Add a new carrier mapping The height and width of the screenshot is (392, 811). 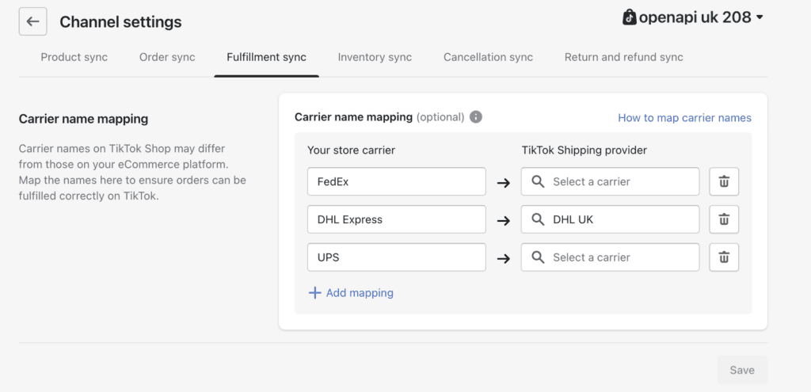point(351,293)
